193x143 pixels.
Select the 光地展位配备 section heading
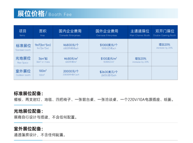click(28, 111)
